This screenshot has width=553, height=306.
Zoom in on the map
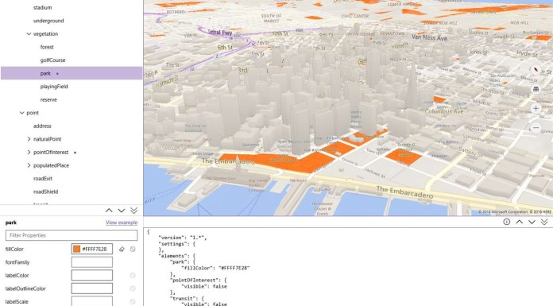coord(536,108)
